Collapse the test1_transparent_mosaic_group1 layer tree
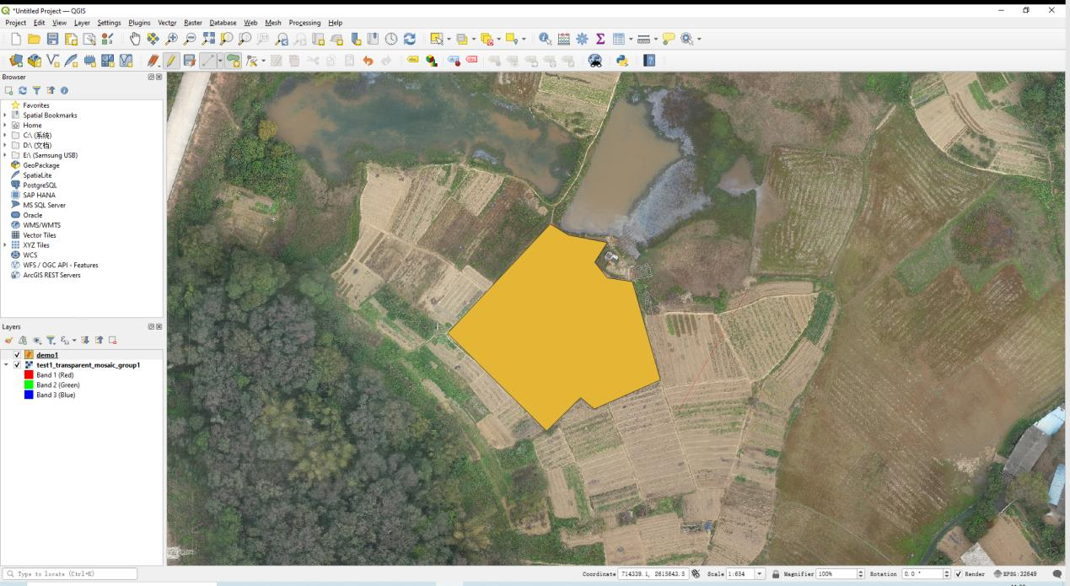Screen dimensions: 1070x586 click(x=7, y=365)
